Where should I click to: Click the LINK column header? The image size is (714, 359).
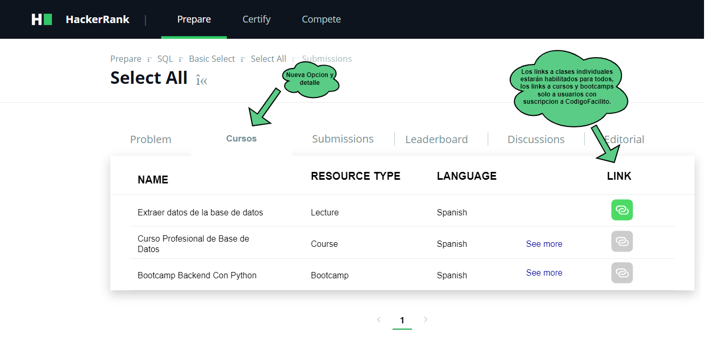pyautogui.click(x=619, y=176)
